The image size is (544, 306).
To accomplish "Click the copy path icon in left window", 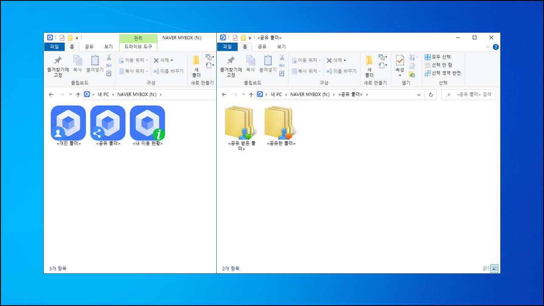I will pyautogui.click(x=109, y=65).
